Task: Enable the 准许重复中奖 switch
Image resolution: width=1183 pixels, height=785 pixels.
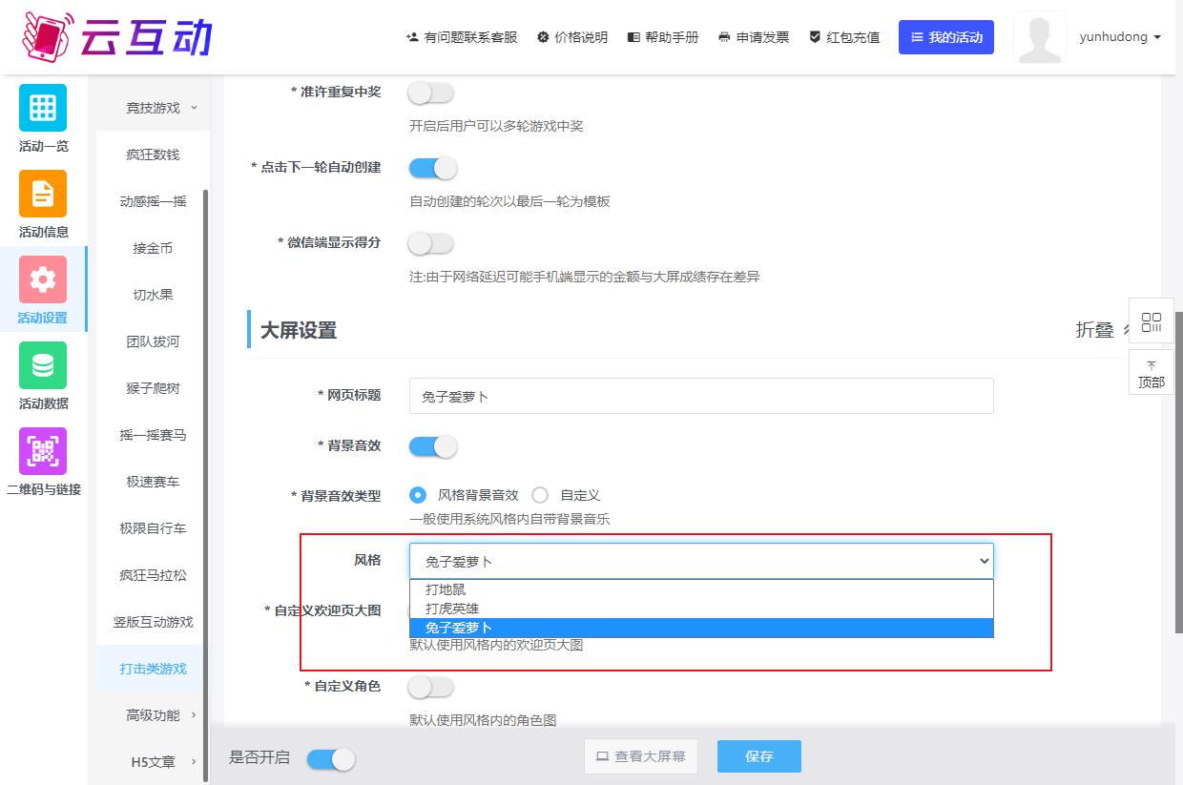Action: click(430, 93)
